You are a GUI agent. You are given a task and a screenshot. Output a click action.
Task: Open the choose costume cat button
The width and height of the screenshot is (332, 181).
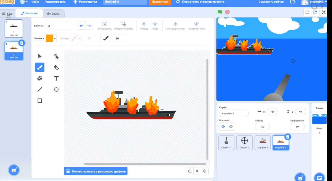[x=14, y=170]
